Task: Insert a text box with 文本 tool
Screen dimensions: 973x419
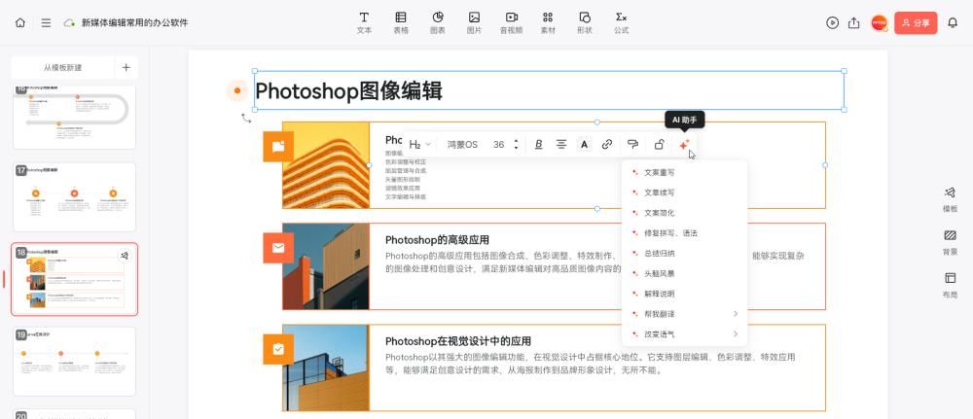Action: click(x=364, y=23)
